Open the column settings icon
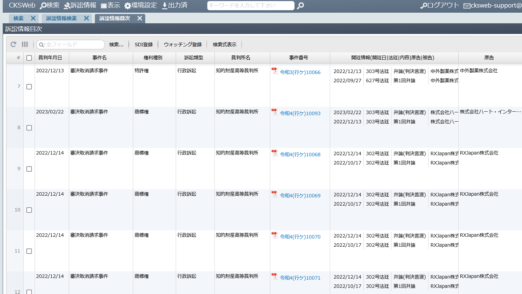The height and width of the screenshot is (294, 522). coord(25,44)
